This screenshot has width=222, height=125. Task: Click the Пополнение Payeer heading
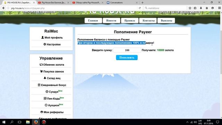pos(133,32)
